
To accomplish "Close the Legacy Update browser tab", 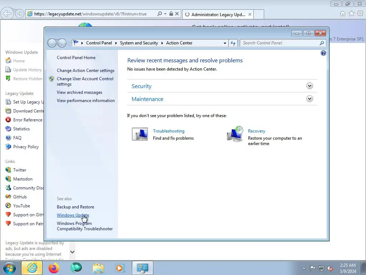I will 250,14.
